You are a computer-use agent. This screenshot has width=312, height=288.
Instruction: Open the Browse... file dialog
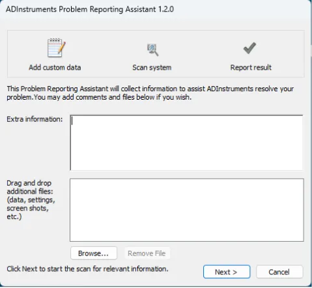point(94,253)
